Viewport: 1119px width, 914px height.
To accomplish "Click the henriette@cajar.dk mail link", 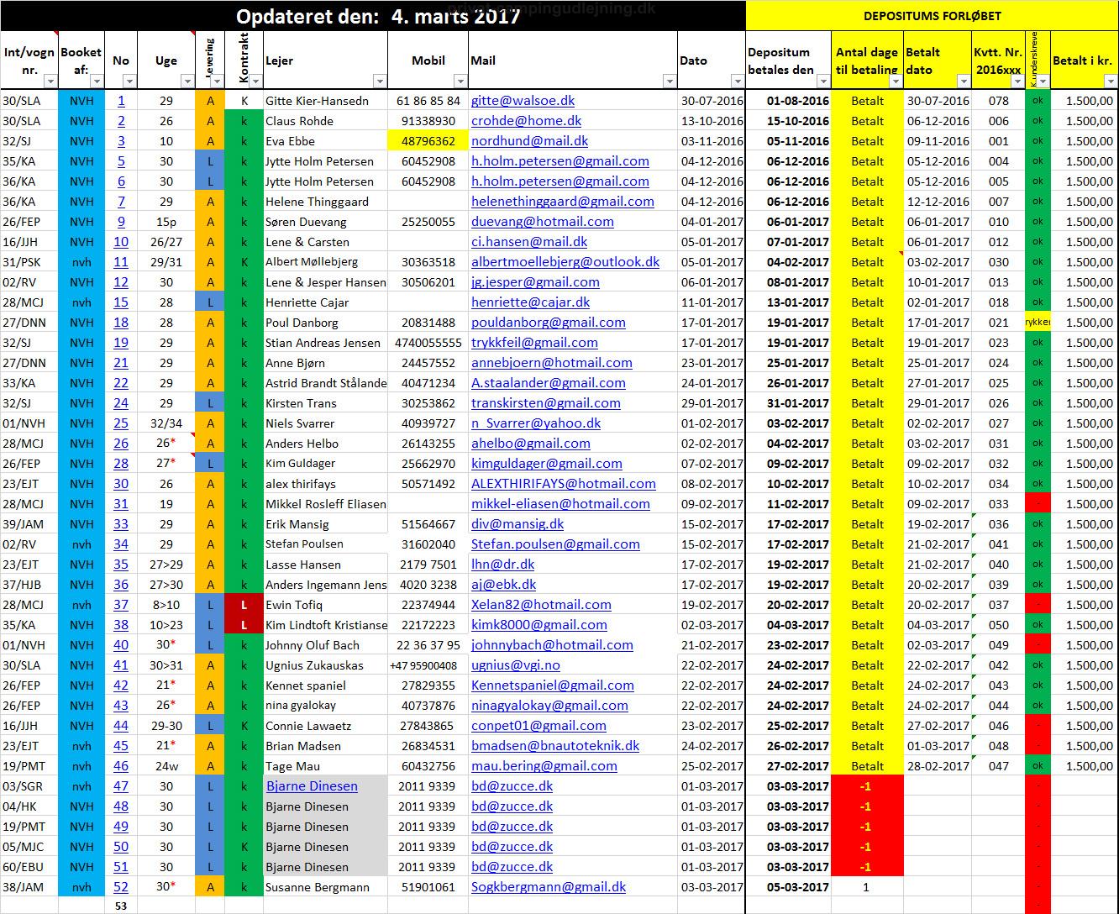I will pos(531,302).
